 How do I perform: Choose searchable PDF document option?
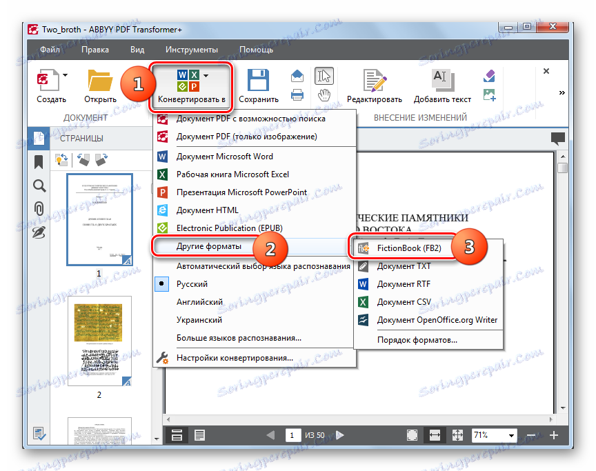click(x=254, y=119)
